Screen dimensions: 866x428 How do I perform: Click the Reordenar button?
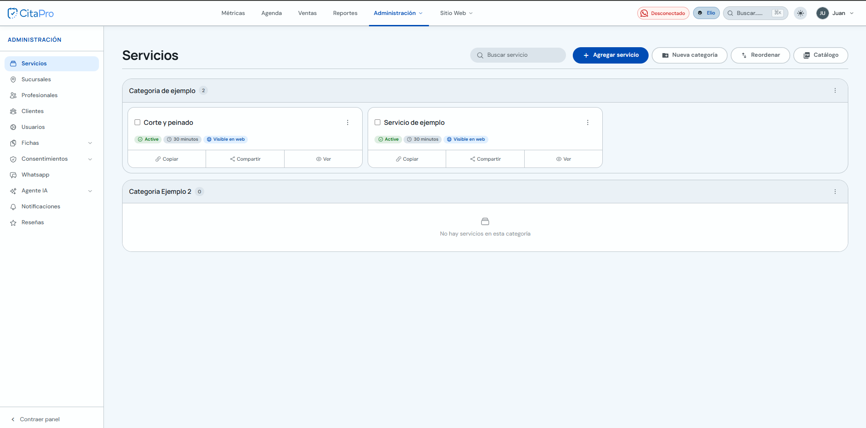click(x=760, y=55)
